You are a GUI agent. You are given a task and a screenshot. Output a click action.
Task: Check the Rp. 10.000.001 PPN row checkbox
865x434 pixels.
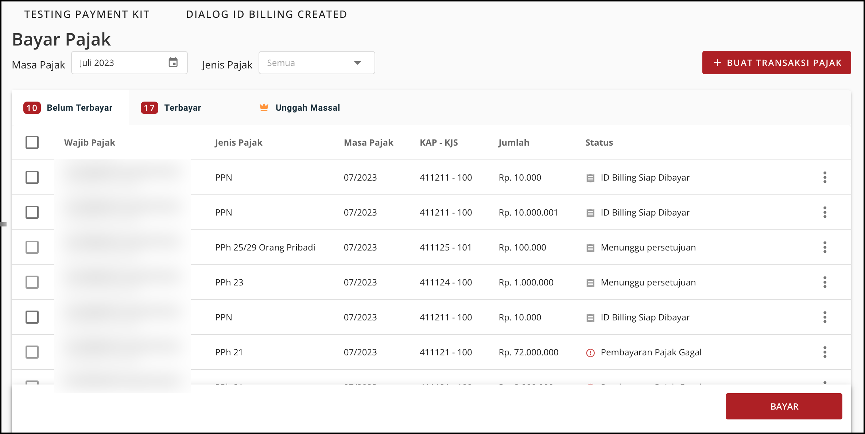[32, 212]
